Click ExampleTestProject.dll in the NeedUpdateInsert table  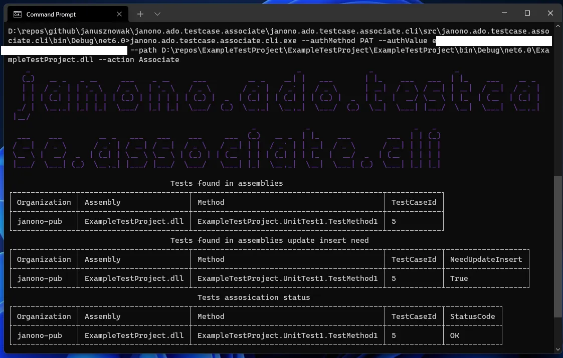click(x=134, y=278)
